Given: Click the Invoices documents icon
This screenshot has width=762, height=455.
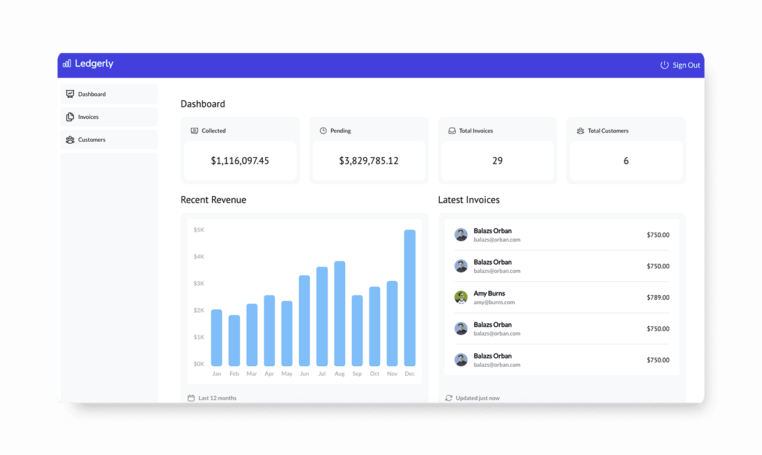Looking at the screenshot, I should coord(70,117).
